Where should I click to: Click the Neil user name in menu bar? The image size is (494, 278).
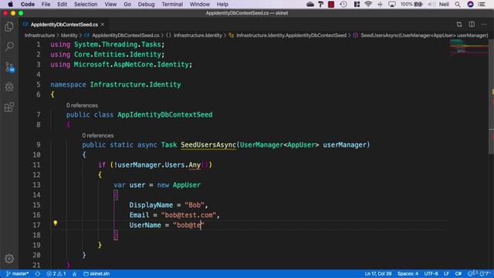point(444,4)
